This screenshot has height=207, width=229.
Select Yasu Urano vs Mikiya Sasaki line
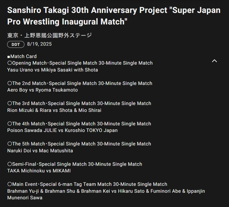52,70
